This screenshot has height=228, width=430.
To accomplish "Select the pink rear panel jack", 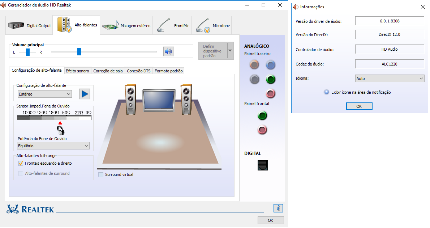I will pyautogui.click(x=271, y=94).
